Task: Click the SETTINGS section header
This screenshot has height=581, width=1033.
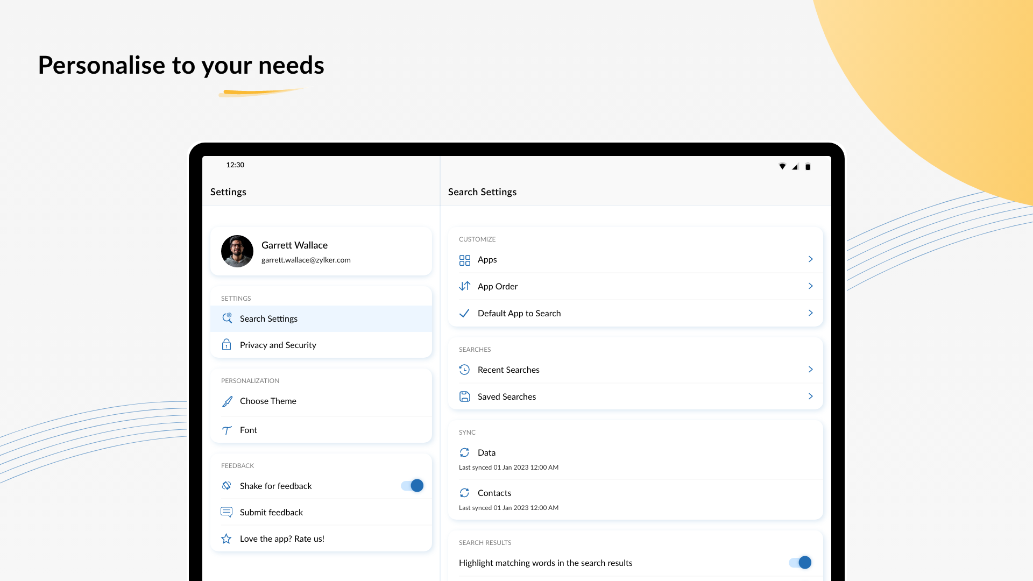Action: 236,299
